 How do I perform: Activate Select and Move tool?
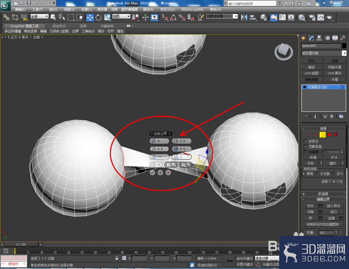point(90,17)
